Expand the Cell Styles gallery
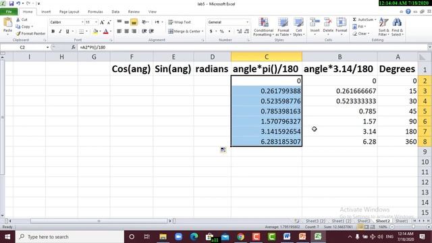Viewport: 432px width, 243px height. point(298,27)
